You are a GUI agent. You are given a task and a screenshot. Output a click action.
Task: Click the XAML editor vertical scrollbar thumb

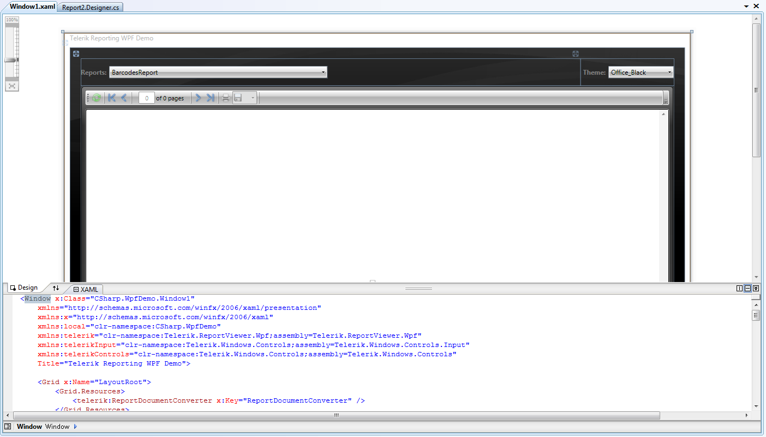click(756, 315)
